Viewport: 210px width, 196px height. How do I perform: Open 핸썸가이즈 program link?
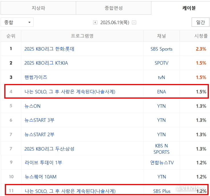click(36, 77)
